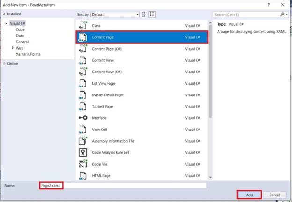Image resolution: width=292 pixels, height=202 pixels.
Task: Open the dialog help question mark
Action: tap(269, 5)
